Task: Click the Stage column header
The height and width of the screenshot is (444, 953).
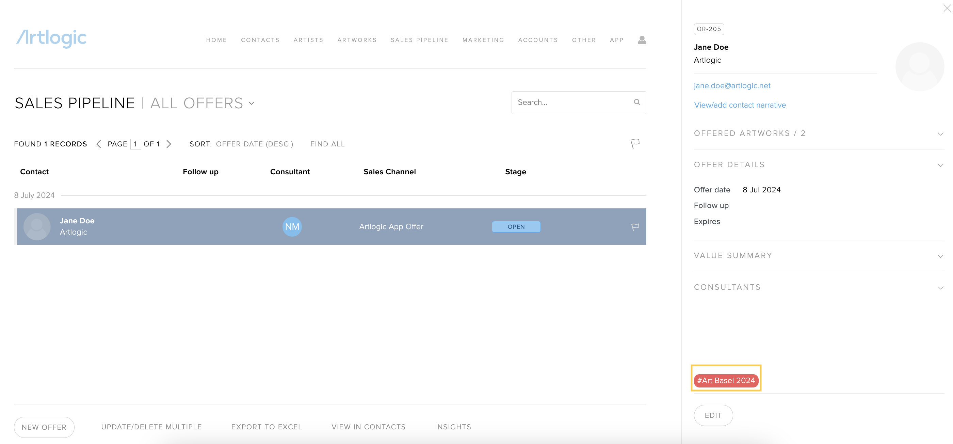Action: [x=515, y=172]
